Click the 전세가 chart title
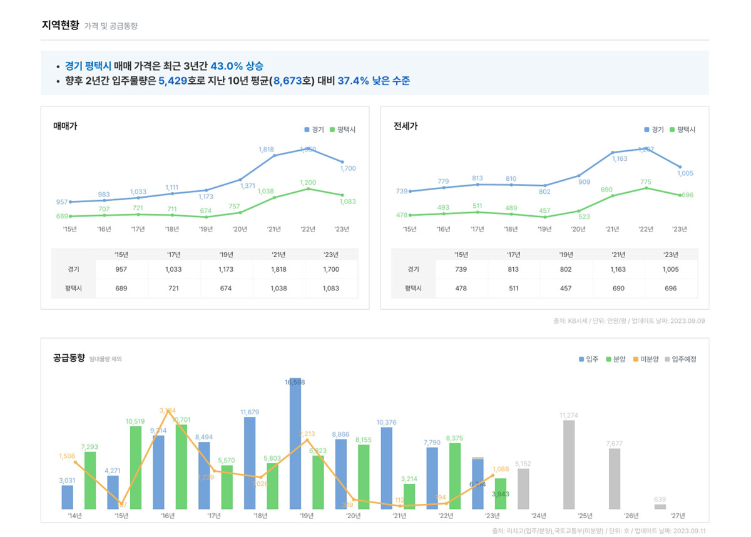 406,126
